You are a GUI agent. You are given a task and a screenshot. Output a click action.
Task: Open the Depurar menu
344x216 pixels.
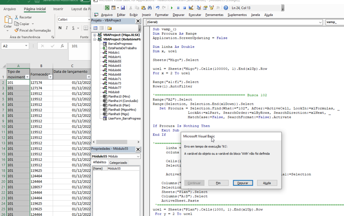[x=179, y=15]
